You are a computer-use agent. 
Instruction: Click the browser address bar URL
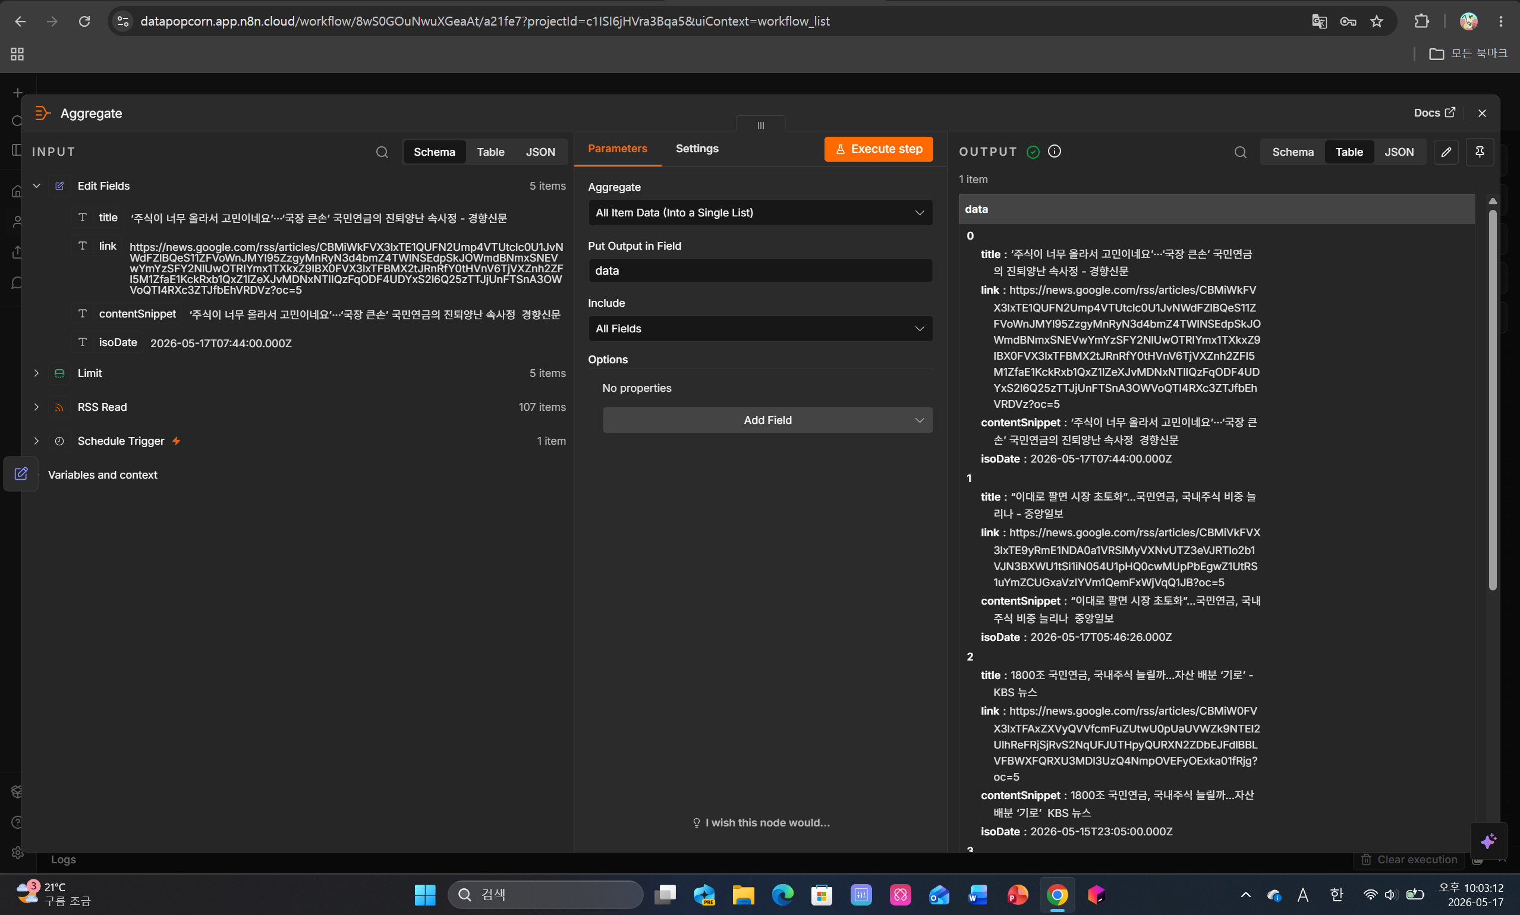(x=484, y=21)
